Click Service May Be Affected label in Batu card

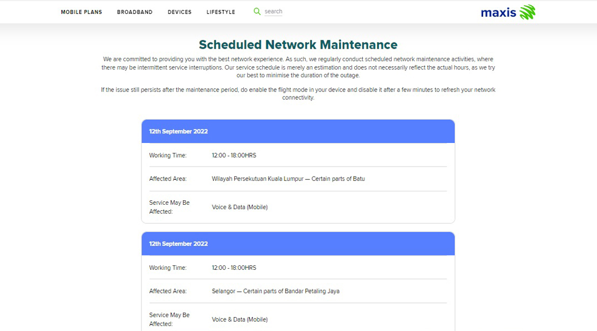(x=170, y=207)
